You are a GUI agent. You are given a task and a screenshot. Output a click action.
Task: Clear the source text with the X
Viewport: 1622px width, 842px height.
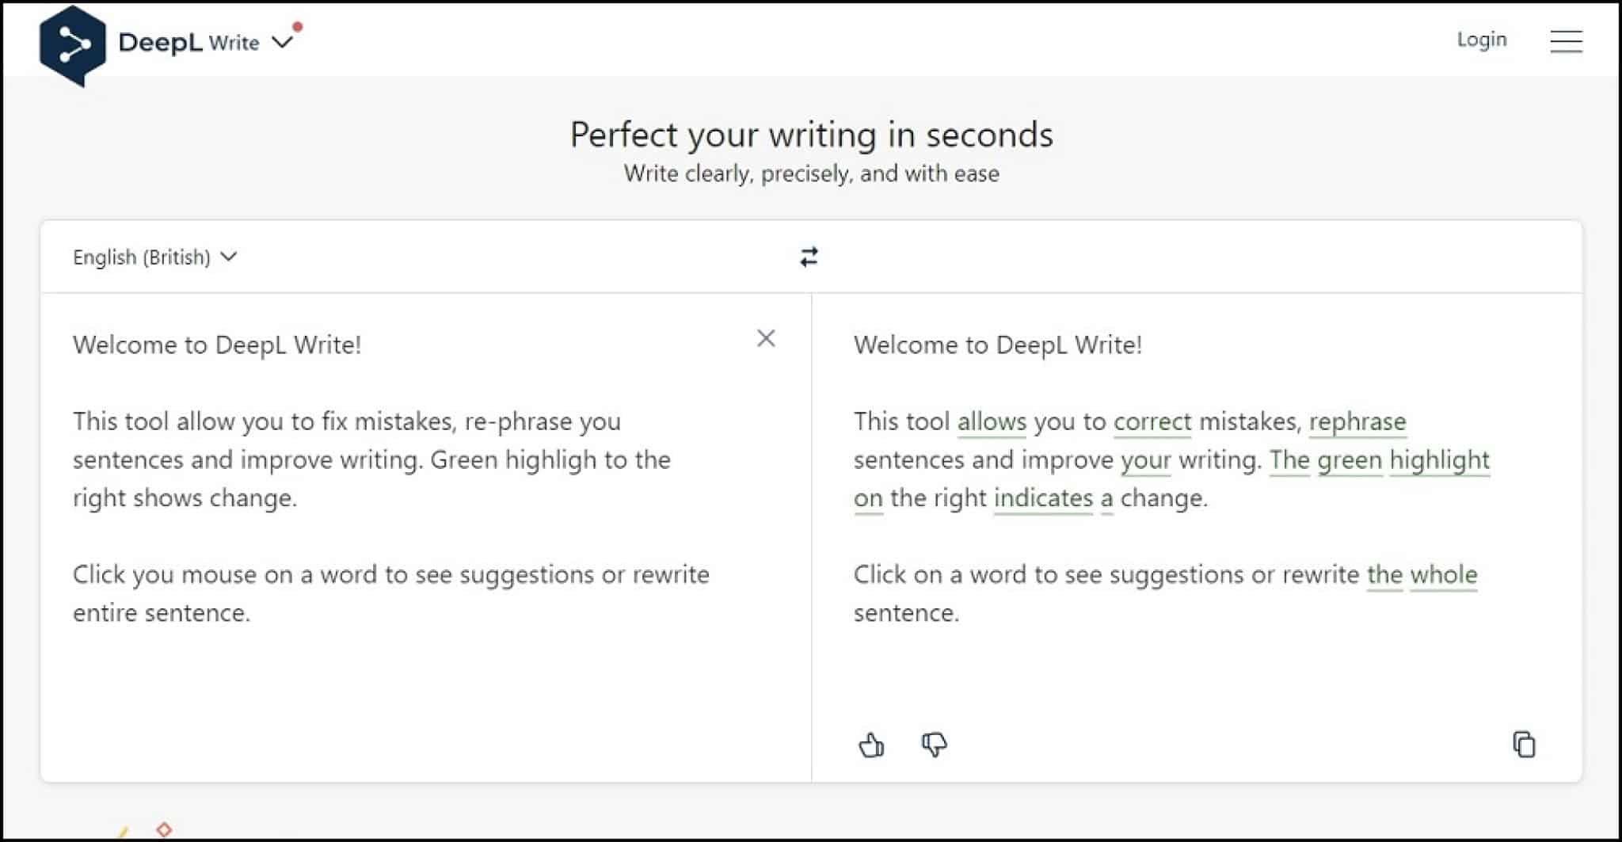click(766, 338)
